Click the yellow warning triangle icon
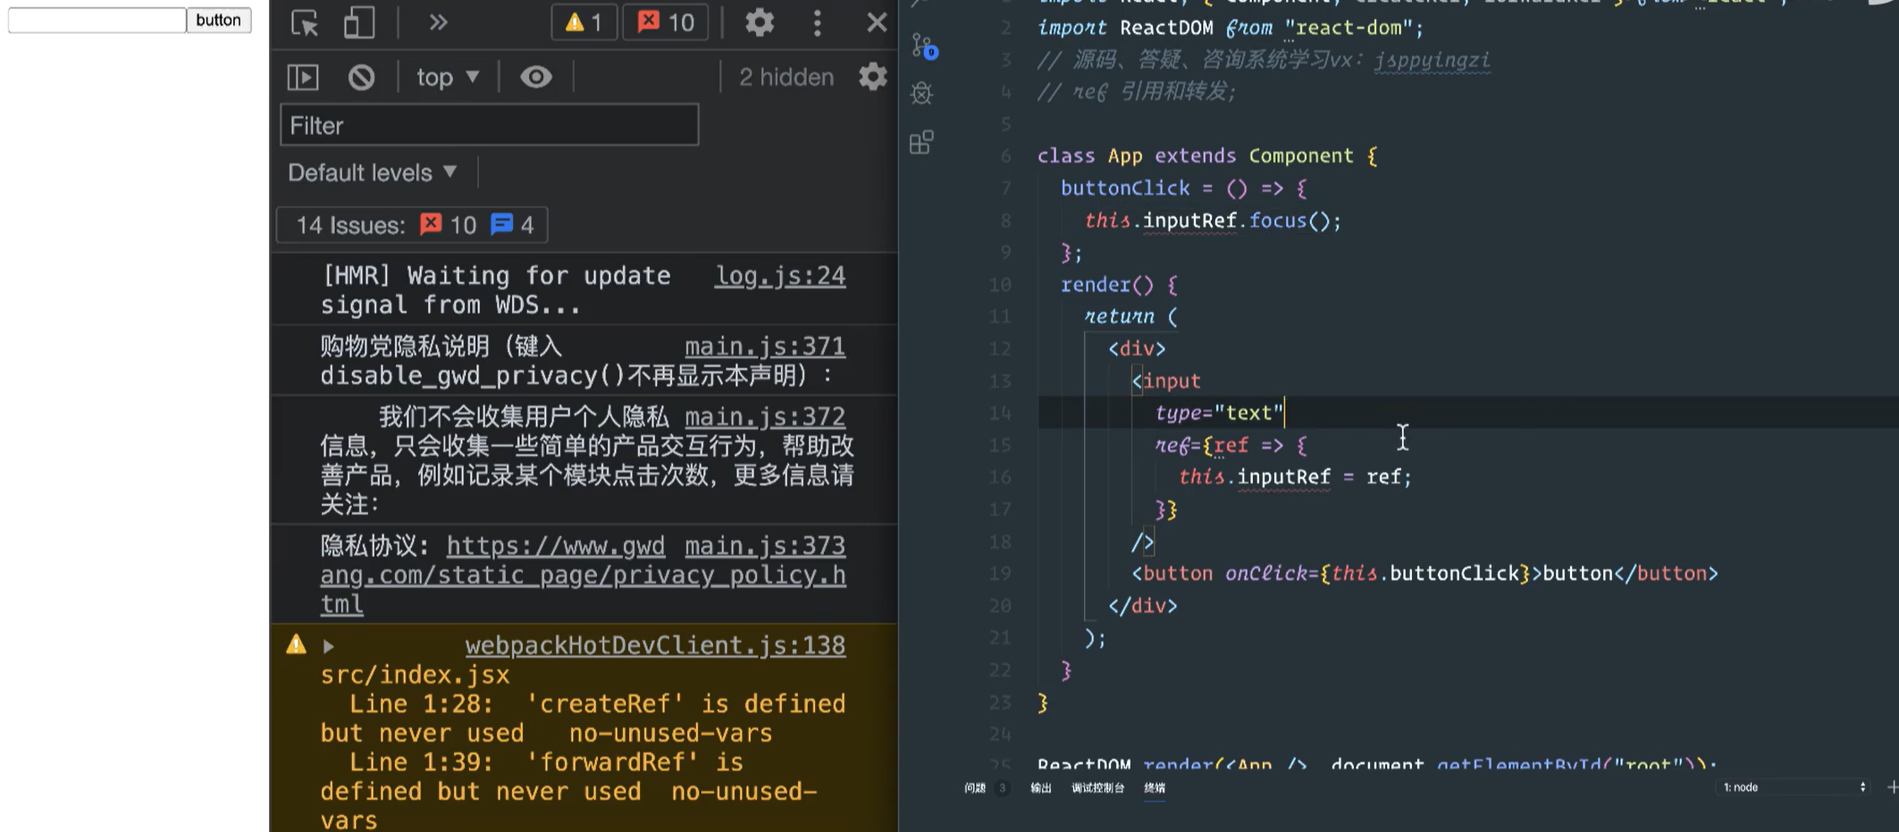 point(297,644)
